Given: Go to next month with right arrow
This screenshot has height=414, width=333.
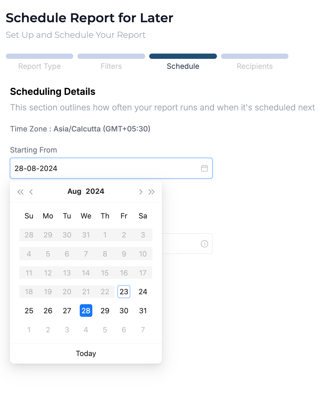Looking at the screenshot, I should 141,192.
